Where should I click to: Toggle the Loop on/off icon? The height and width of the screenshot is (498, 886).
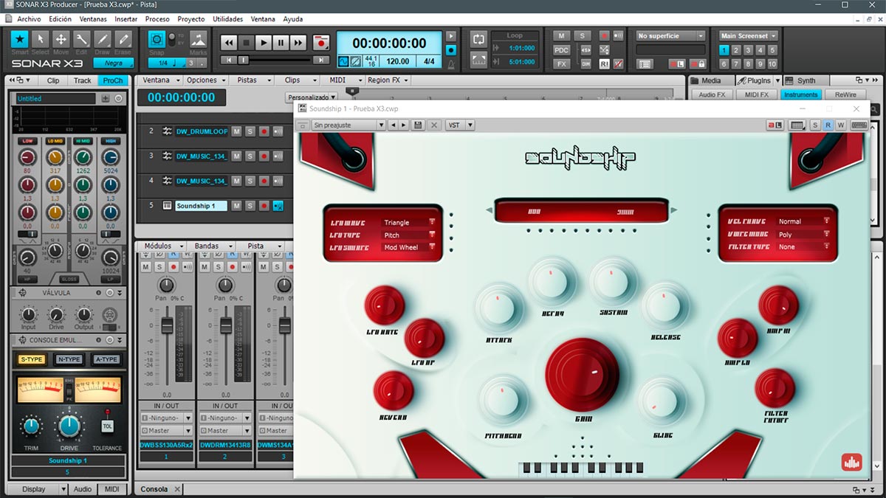coord(478,39)
